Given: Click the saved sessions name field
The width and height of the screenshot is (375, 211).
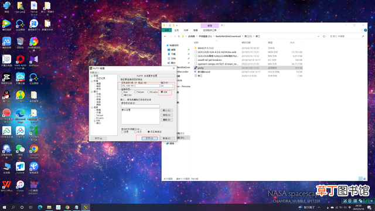Looking at the screenshot, I should 140,106.
